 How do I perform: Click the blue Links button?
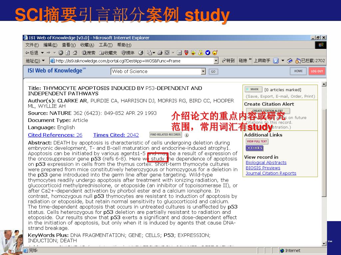[254, 148]
